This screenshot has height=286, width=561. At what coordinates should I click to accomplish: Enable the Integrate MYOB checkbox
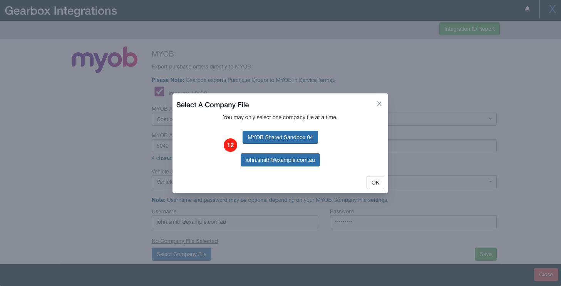click(x=159, y=91)
